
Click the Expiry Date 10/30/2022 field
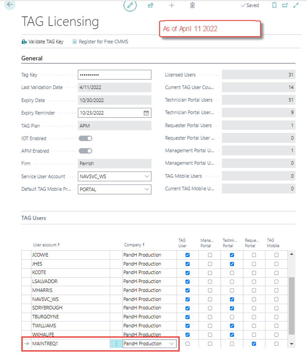coord(114,100)
